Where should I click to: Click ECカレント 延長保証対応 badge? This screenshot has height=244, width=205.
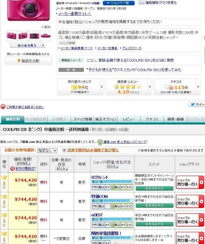pyautogui.click(x=155, y=188)
